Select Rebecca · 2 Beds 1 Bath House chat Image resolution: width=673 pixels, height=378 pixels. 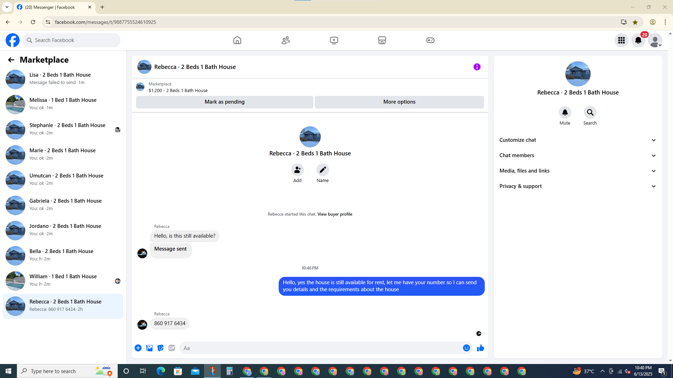pos(63,306)
